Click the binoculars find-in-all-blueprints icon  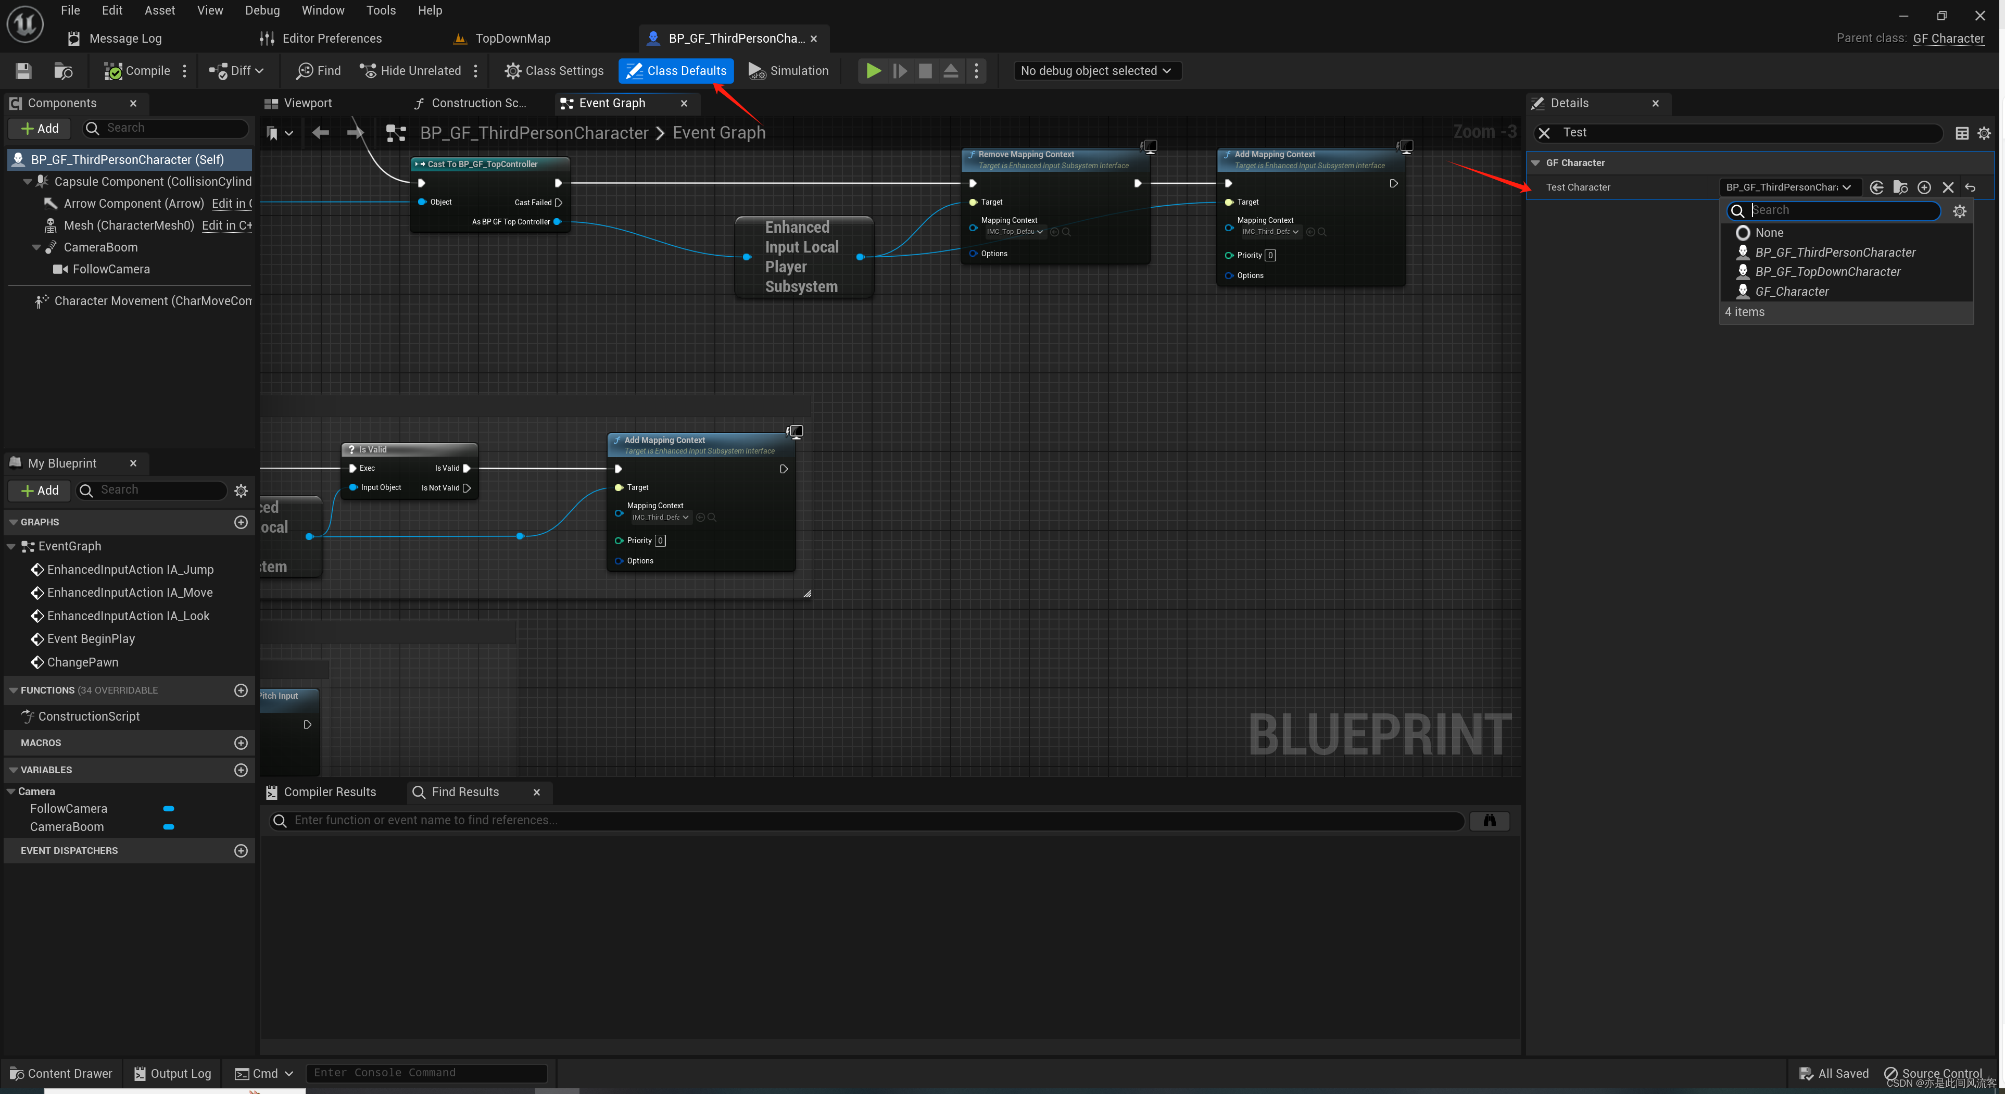(1489, 820)
